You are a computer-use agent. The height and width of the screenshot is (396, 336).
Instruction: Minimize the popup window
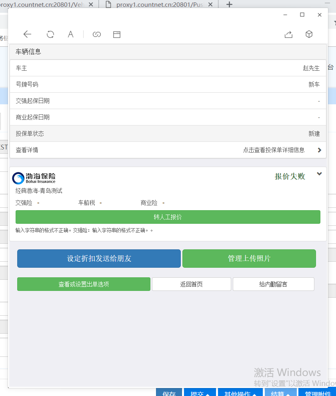click(285, 15)
